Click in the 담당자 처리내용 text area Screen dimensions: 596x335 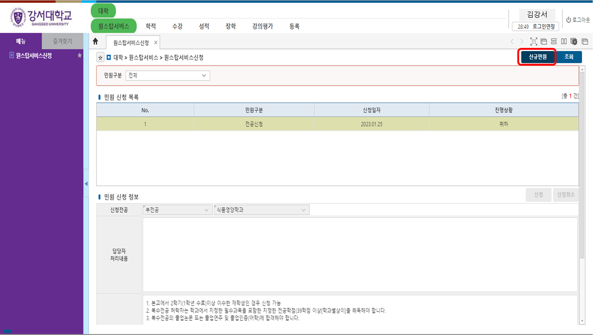(360, 255)
